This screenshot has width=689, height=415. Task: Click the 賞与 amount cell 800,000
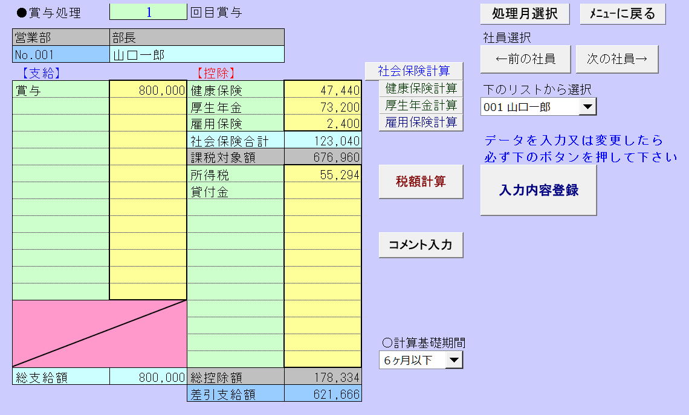click(148, 90)
